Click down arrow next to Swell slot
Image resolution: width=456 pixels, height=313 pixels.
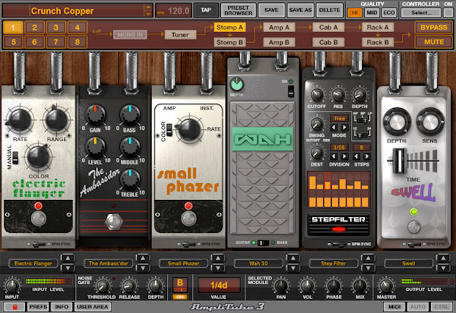(x=443, y=268)
